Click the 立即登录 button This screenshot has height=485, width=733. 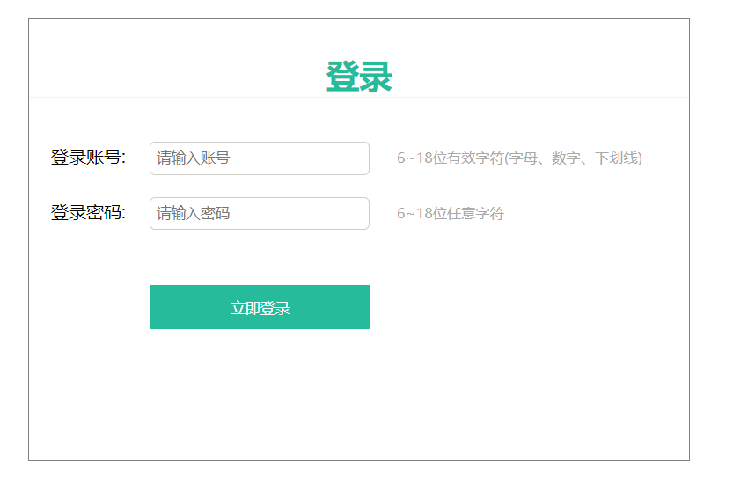point(260,307)
